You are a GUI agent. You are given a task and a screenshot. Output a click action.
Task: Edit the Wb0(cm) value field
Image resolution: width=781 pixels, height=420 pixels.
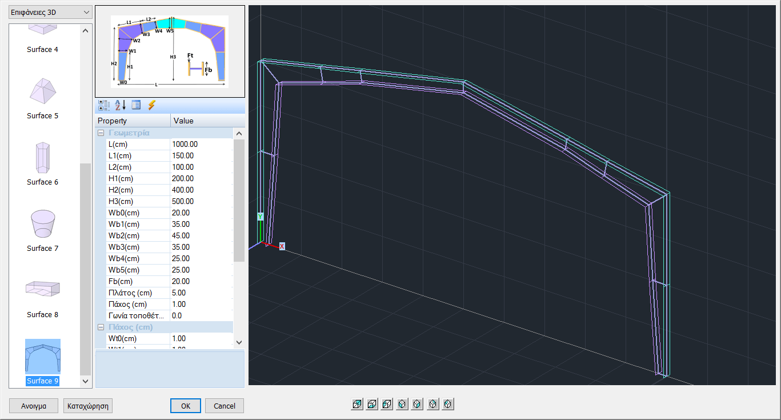click(x=202, y=213)
